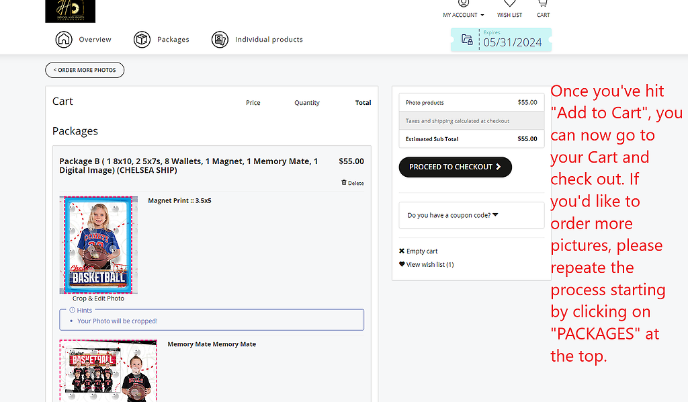Image resolution: width=688 pixels, height=402 pixels.
Task: Expand 'Do you have a coupon code?'
Action: tap(453, 215)
